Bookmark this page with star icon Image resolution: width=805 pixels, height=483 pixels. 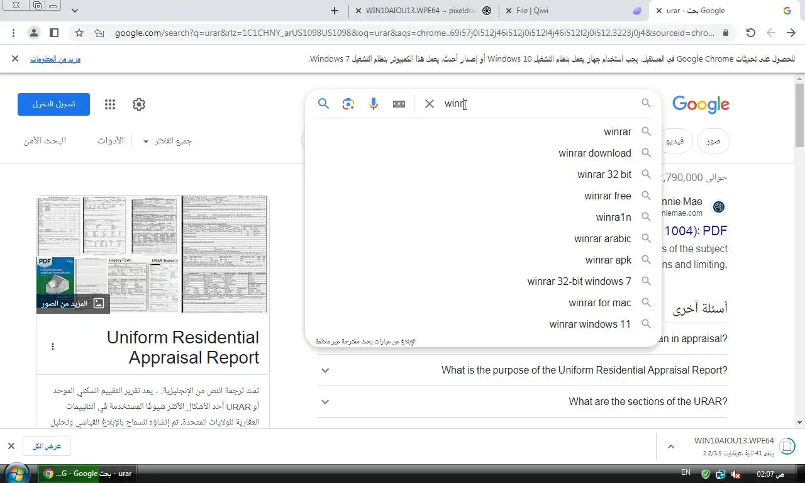click(x=79, y=33)
